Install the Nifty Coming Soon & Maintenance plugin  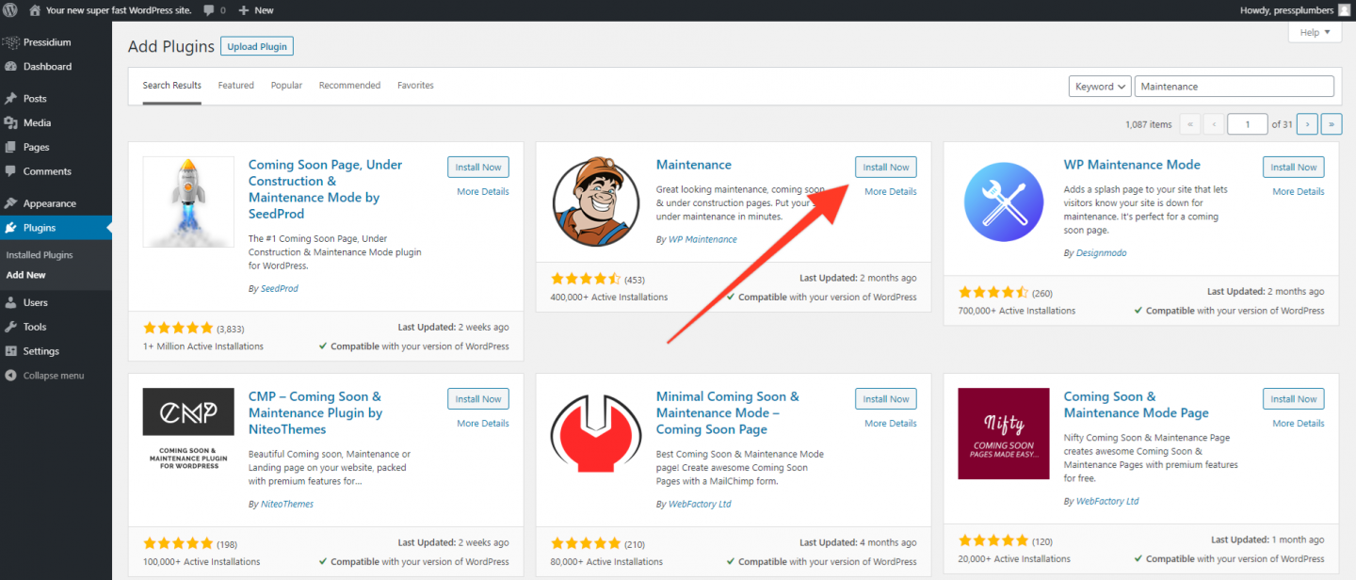(x=1294, y=399)
